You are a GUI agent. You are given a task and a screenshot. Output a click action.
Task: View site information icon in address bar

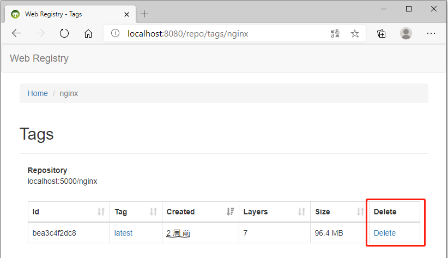115,33
